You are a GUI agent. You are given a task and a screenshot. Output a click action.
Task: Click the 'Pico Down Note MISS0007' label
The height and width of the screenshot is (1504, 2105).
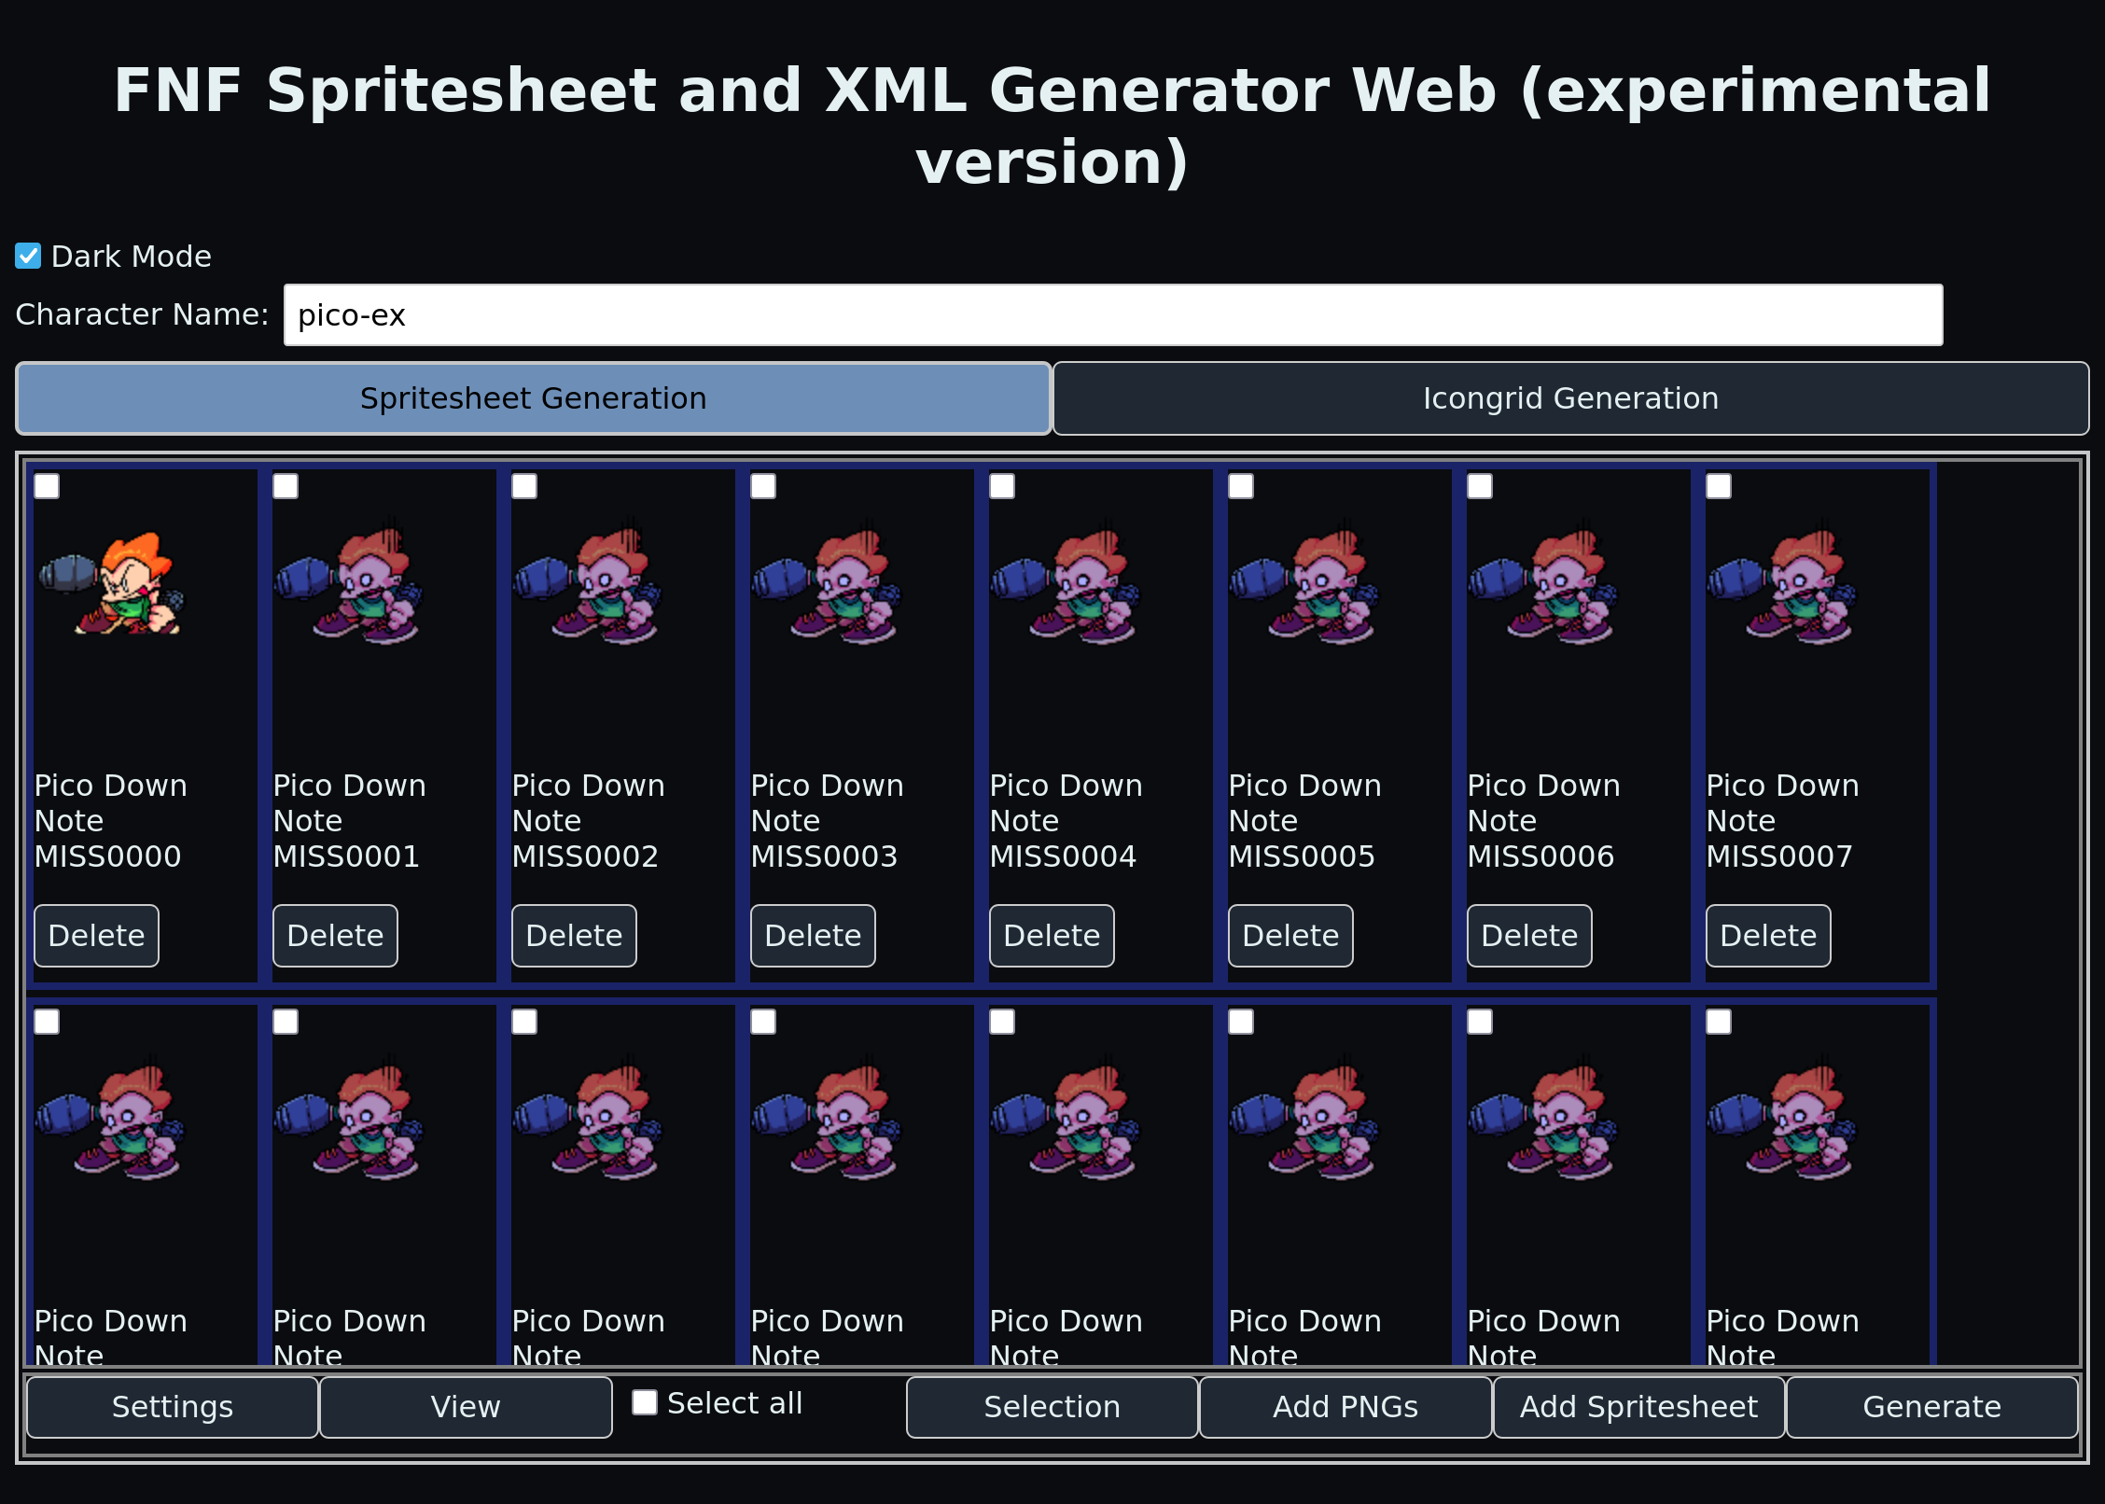pyautogui.click(x=1782, y=821)
